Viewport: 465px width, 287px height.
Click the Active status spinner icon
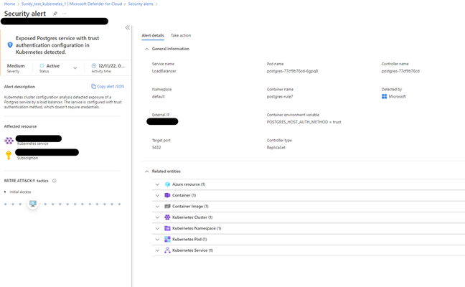42,66
